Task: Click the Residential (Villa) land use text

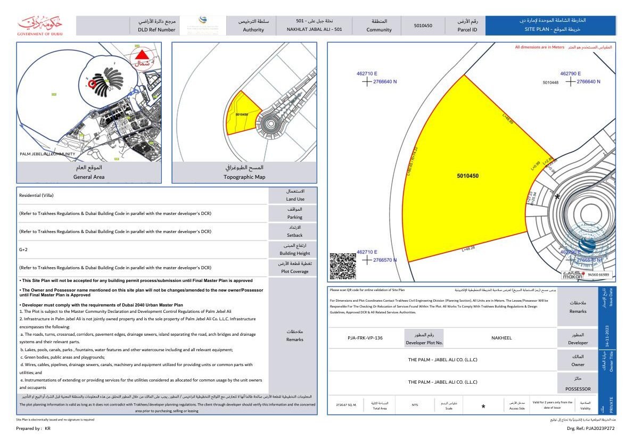Action: click(x=36, y=195)
